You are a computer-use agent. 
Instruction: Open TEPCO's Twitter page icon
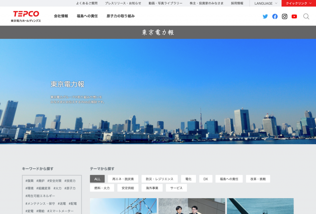265,16
